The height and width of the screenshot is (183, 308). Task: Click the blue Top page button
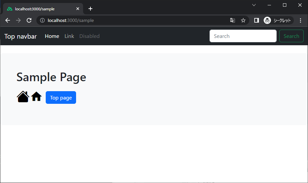(61, 97)
